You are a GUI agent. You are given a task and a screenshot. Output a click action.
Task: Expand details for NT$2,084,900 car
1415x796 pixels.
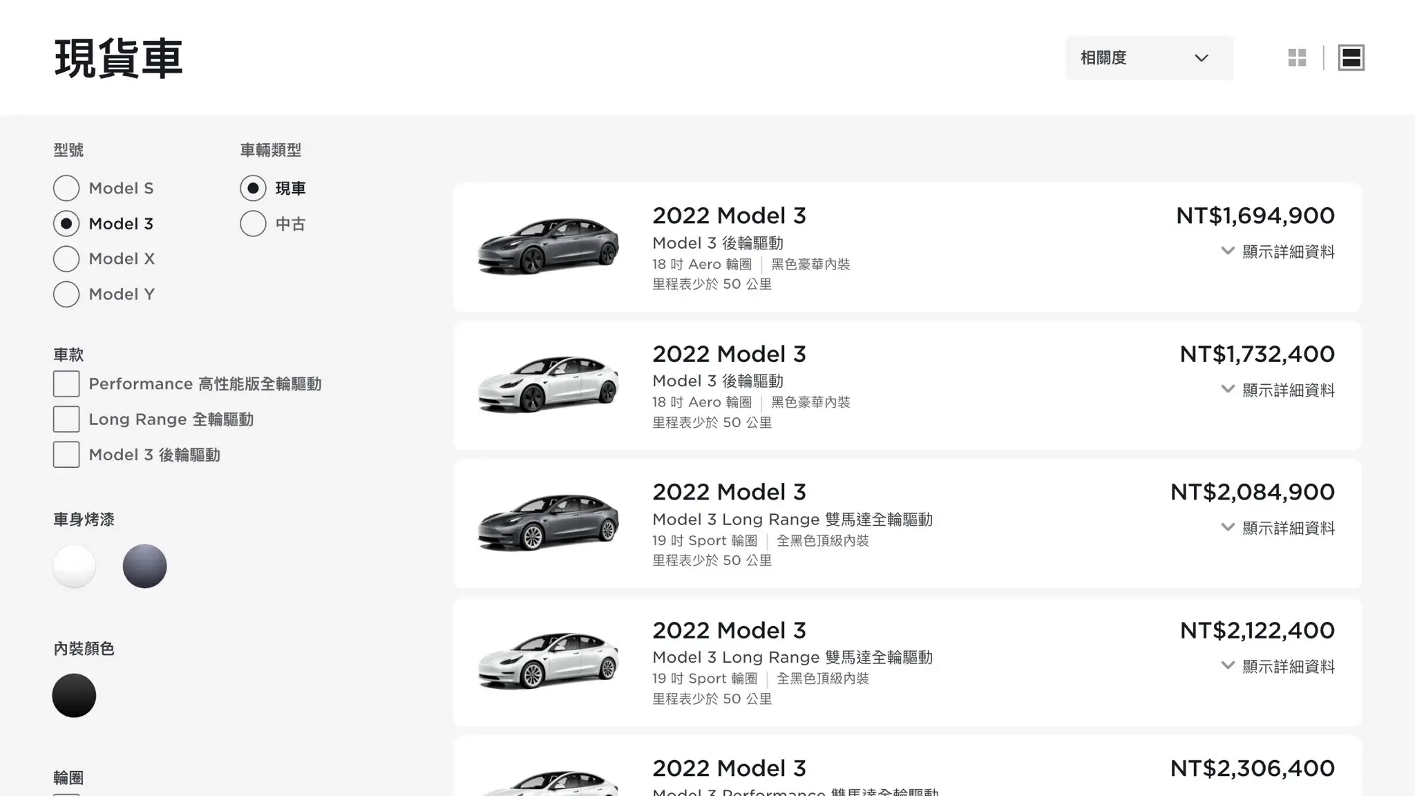click(x=1278, y=528)
